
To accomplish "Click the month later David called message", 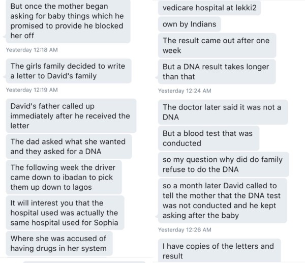I will pyautogui.click(x=222, y=200).
